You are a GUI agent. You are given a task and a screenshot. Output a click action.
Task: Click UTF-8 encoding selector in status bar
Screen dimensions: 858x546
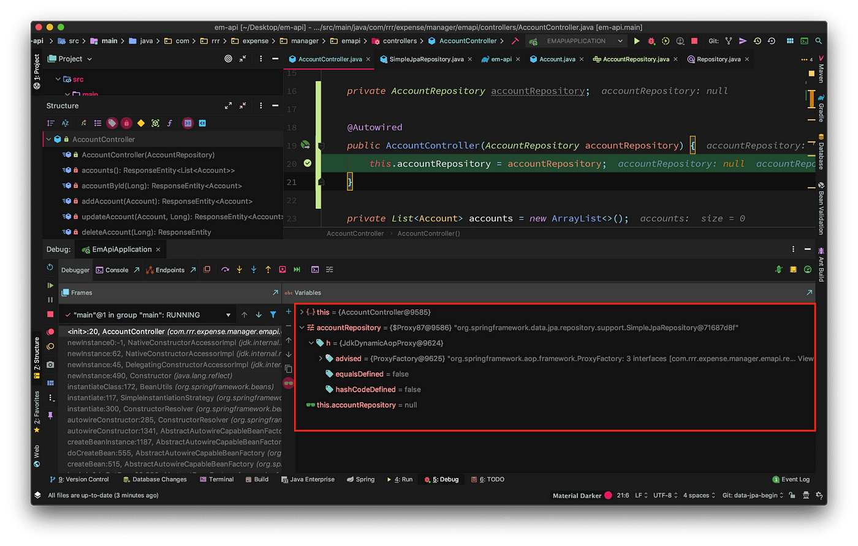666,495
